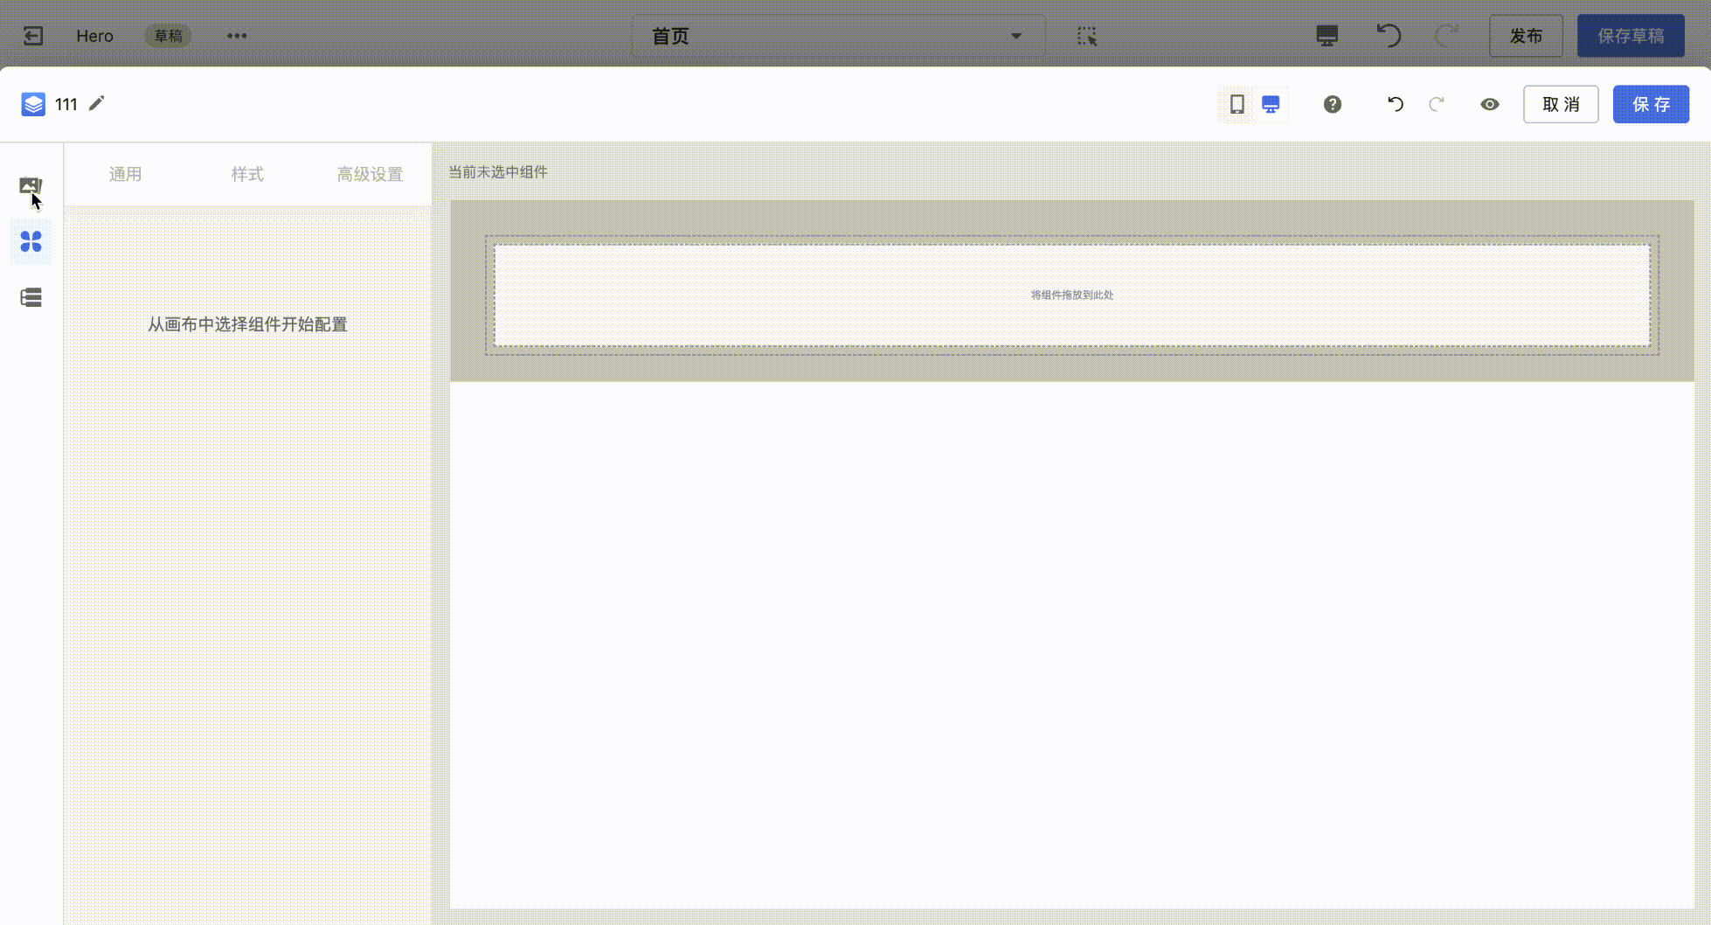Viewport: 1711px width, 925px height.
Task: Open the 高级设置 tab
Action: (370, 174)
